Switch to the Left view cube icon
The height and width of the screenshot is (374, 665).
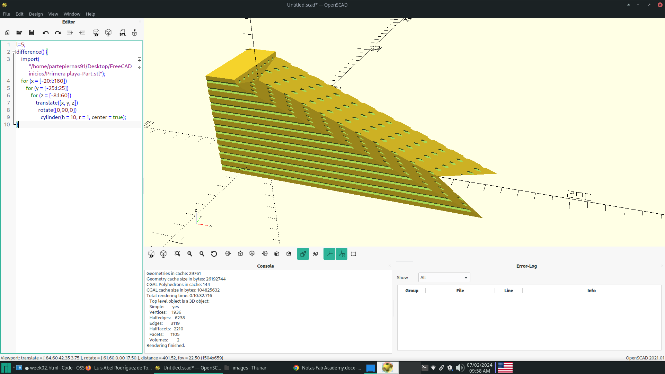coord(265,254)
